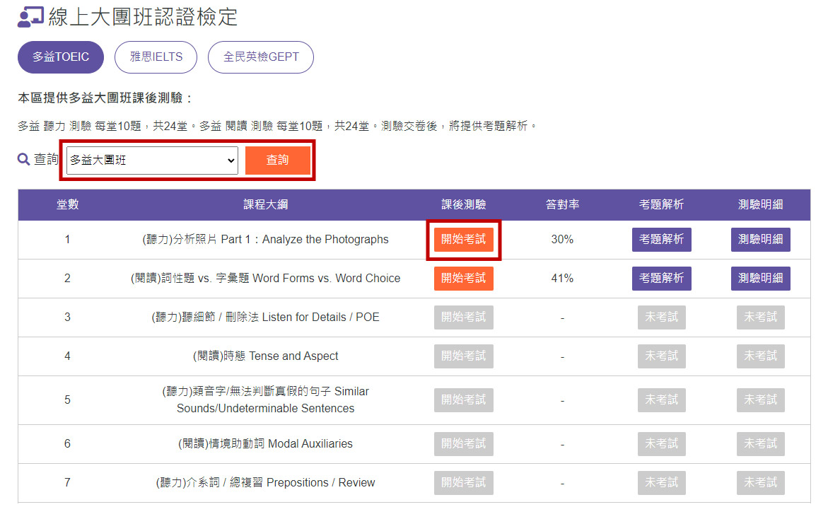This screenshot has width=828, height=507.
Task: Open 考題解析 for lesson 1
Action: tap(662, 239)
